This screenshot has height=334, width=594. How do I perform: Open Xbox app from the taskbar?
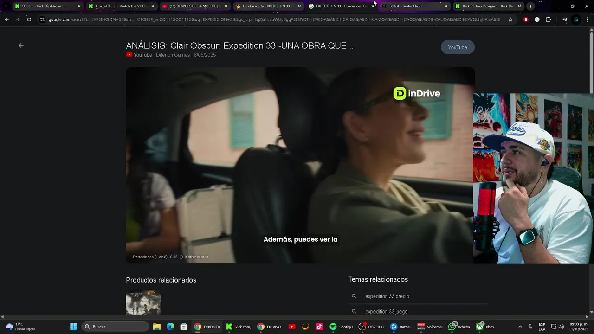(x=485, y=327)
